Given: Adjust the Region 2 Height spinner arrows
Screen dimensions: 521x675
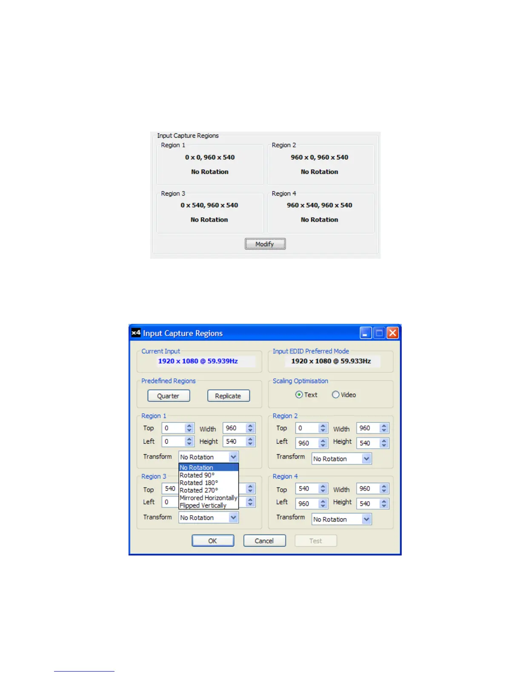Looking at the screenshot, I should click(x=384, y=443).
